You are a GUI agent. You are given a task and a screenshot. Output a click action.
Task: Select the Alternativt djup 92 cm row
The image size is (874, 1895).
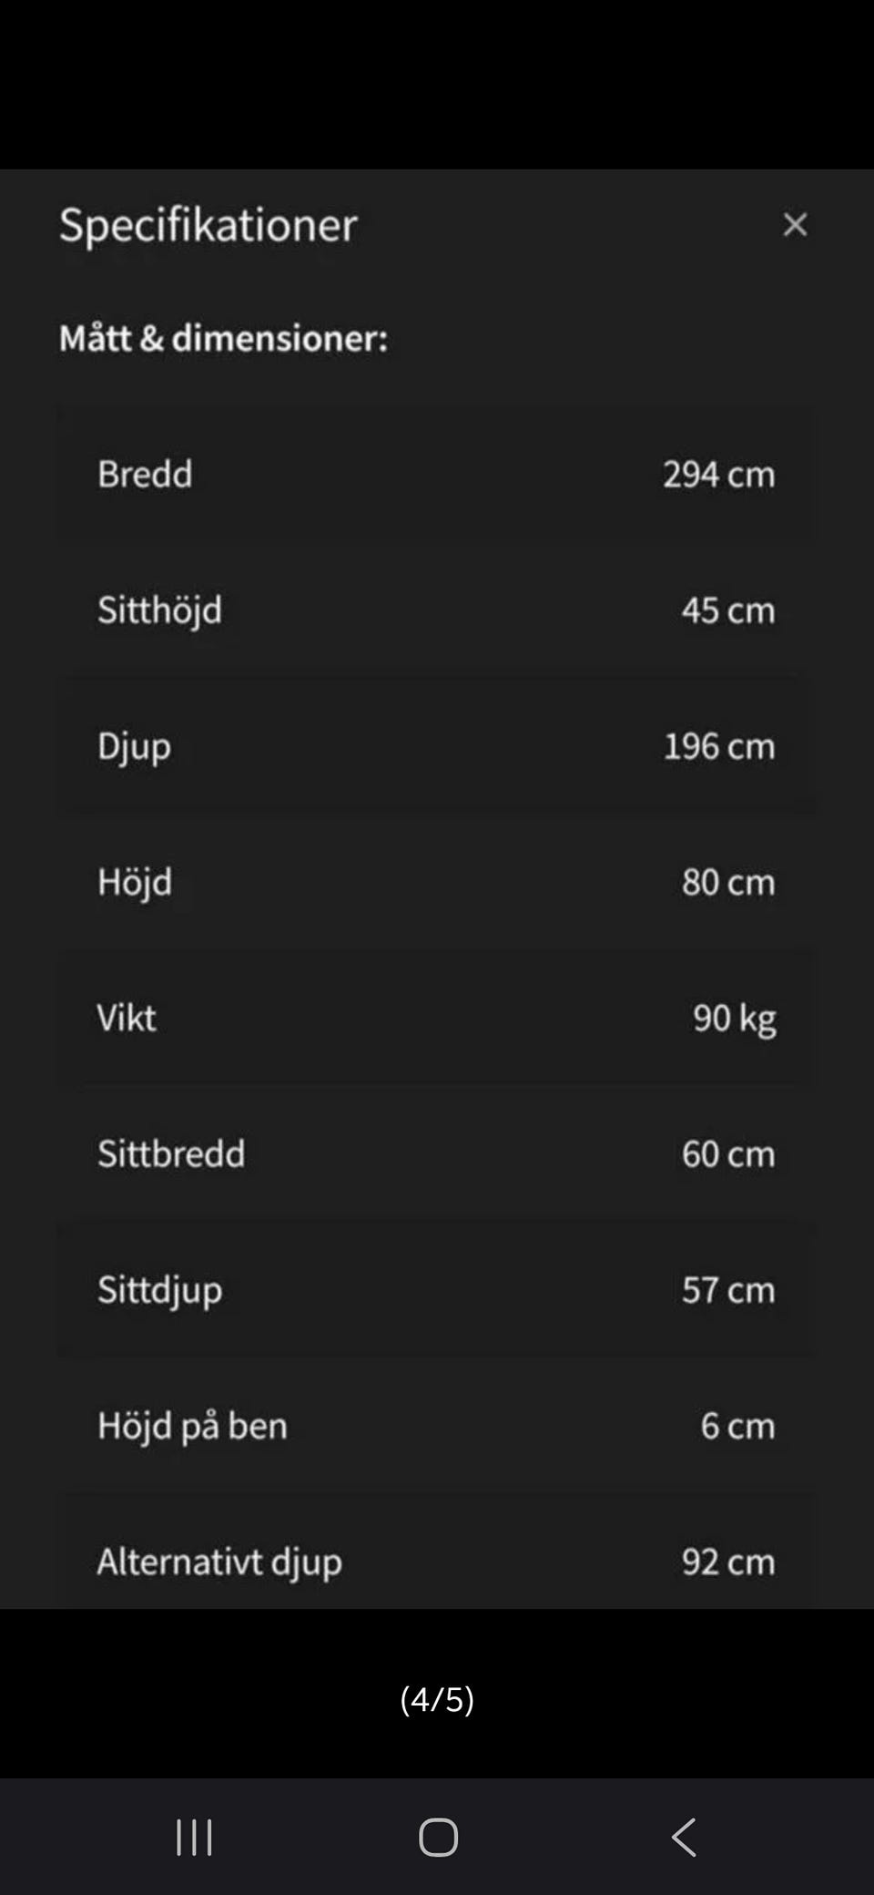point(437,1561)
